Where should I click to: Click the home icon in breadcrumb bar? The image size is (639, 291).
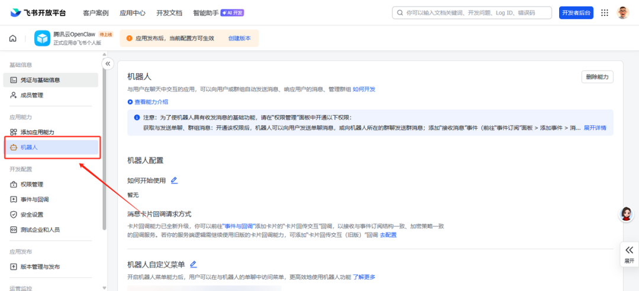tap(13, 38)
